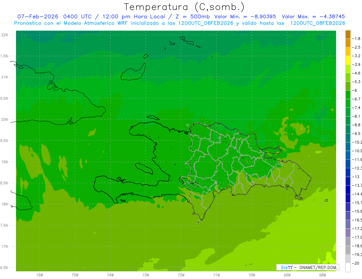362x279 pixels.
Task: Click the '18N' latitude axis label
Action: pyautogui.click(x=5, y=204)
